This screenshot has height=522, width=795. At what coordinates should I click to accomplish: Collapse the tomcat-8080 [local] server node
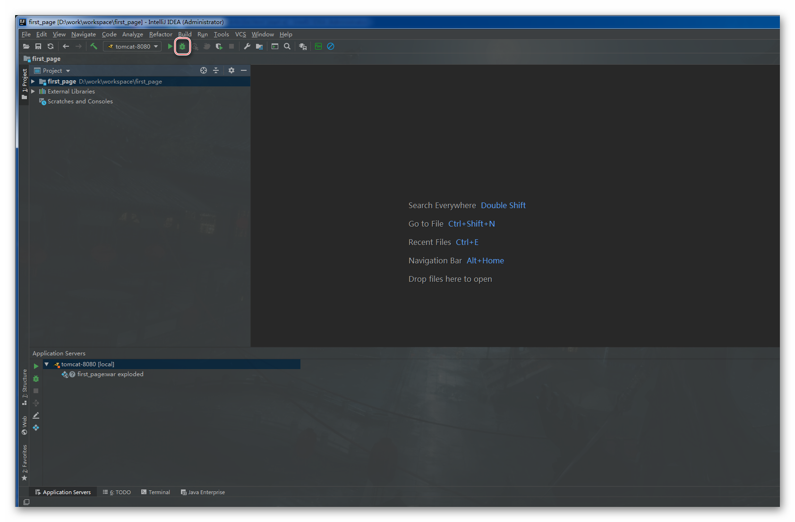(x=46, y=364)
